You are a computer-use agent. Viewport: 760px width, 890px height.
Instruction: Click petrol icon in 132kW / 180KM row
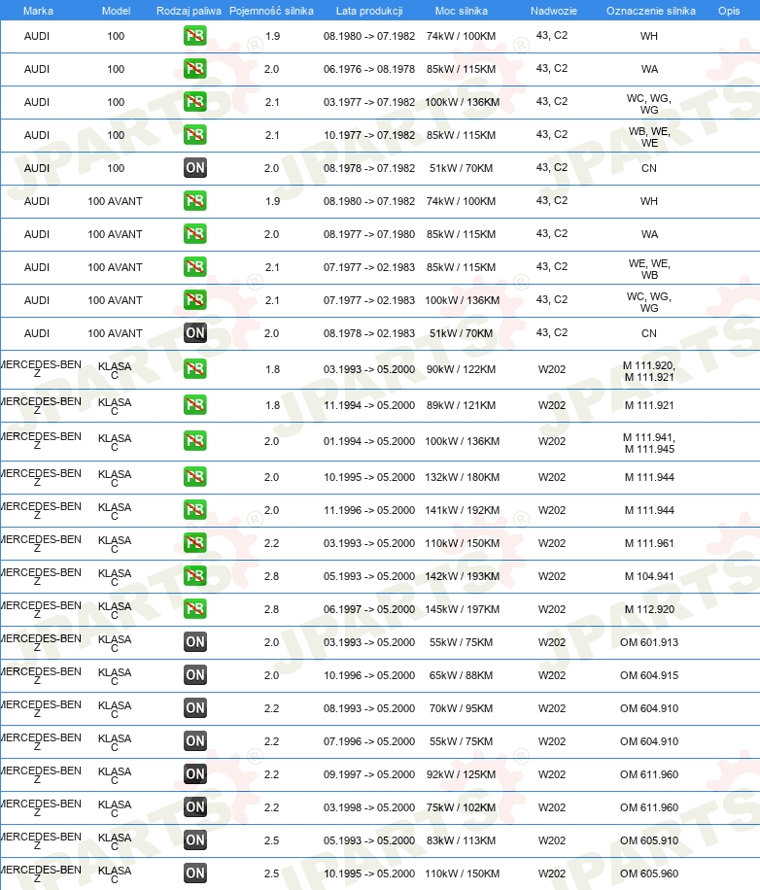pyautogui.click(x=194, y=476)
